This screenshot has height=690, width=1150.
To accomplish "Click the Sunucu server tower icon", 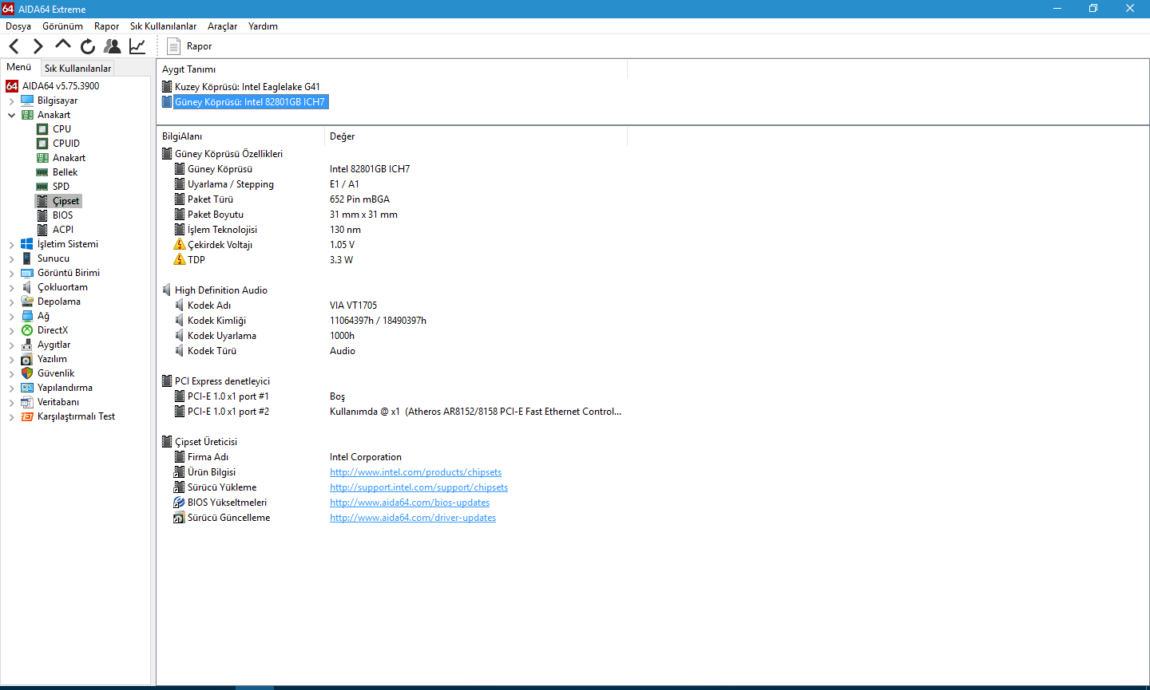I will pyautogui.click(x=27, y=258).
